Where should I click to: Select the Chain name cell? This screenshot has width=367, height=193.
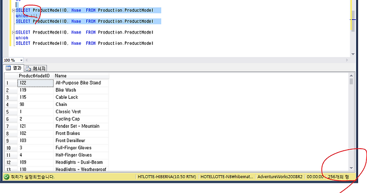81,104
